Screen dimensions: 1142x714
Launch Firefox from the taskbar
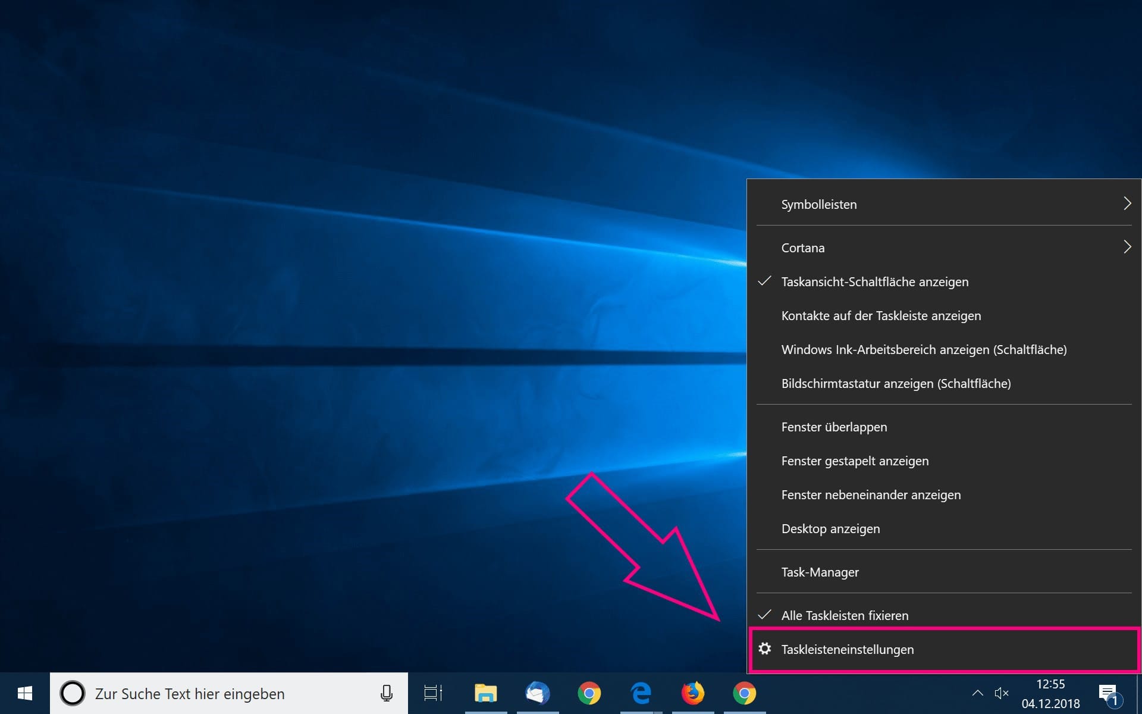tap(692, 693)
